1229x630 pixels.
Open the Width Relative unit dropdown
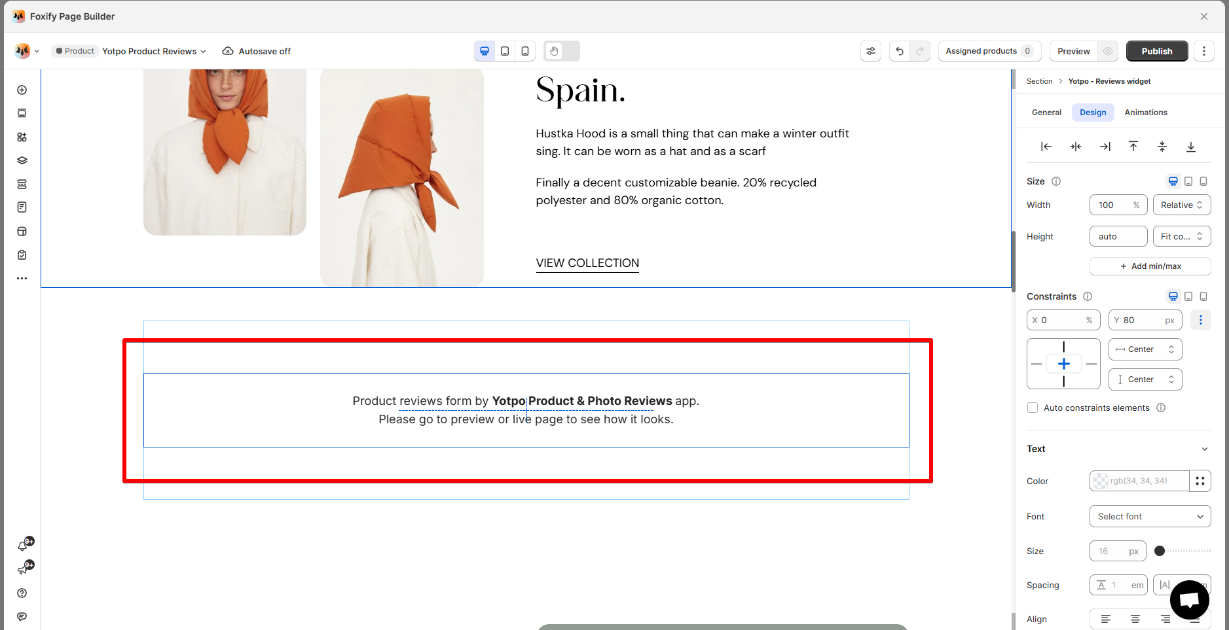coord(1182,205)
